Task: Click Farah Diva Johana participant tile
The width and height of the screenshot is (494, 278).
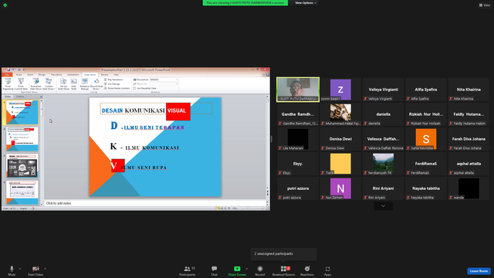Action: click(469, 139)
